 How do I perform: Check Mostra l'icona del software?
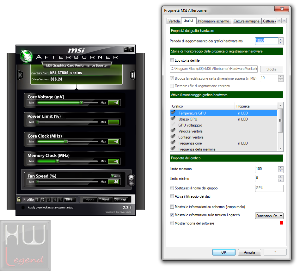(172, 223)
